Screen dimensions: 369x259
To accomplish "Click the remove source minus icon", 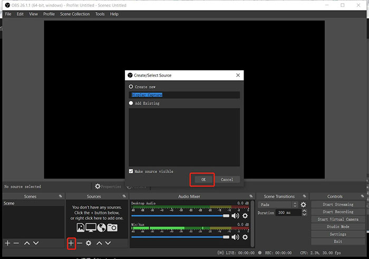I will pyautogui.click(x=80, y=243).
